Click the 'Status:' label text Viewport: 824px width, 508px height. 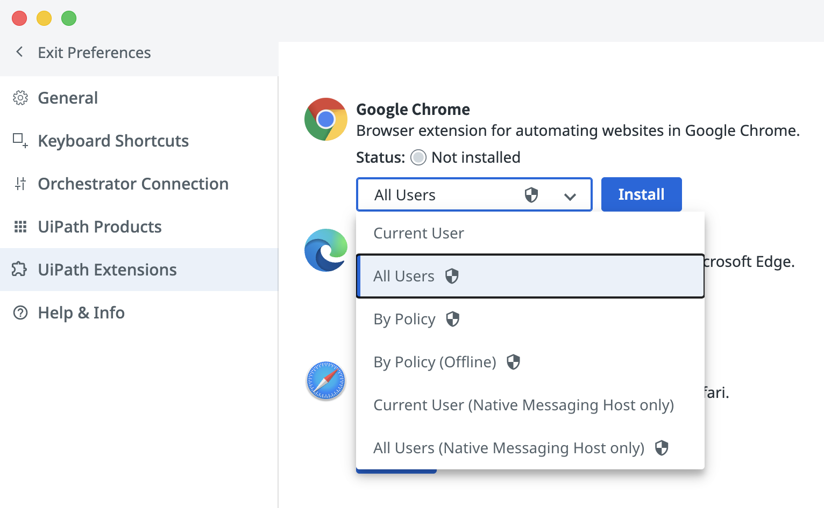click(x=380, y=157)
